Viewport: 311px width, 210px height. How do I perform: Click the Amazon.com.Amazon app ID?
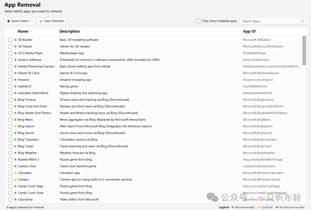[258, 80]
